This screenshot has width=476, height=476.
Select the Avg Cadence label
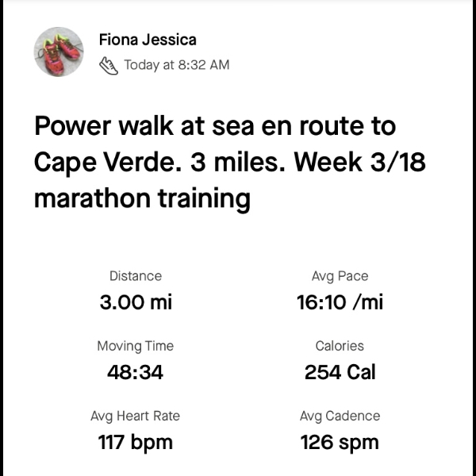pos(340,416)
